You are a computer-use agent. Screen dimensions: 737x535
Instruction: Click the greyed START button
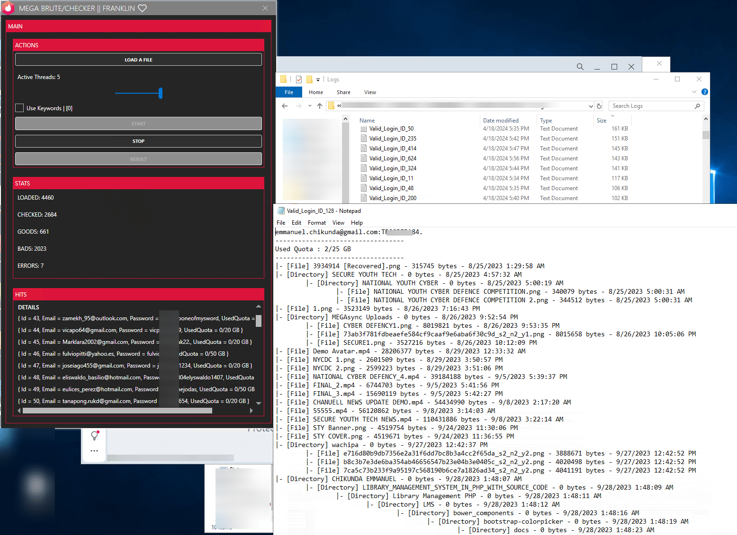[138, 123]
